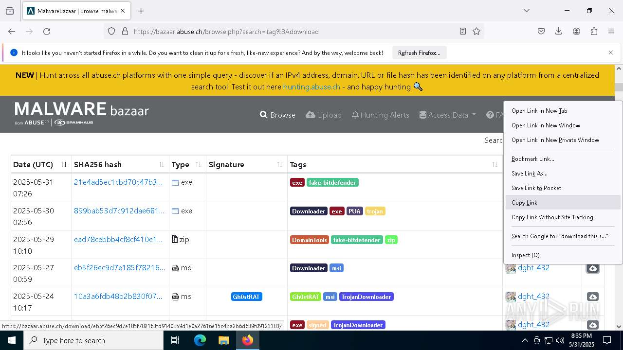Viewport: 623px width, 350px height.
Task: Click the Refresh Firefox button
Action: 419,53
